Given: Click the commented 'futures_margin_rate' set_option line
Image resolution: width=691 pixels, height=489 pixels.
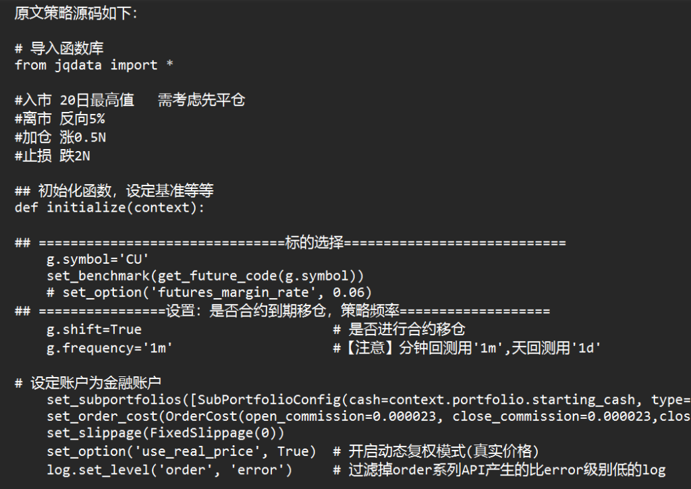Looking at the screenshot, I should [x=209, y=292].
